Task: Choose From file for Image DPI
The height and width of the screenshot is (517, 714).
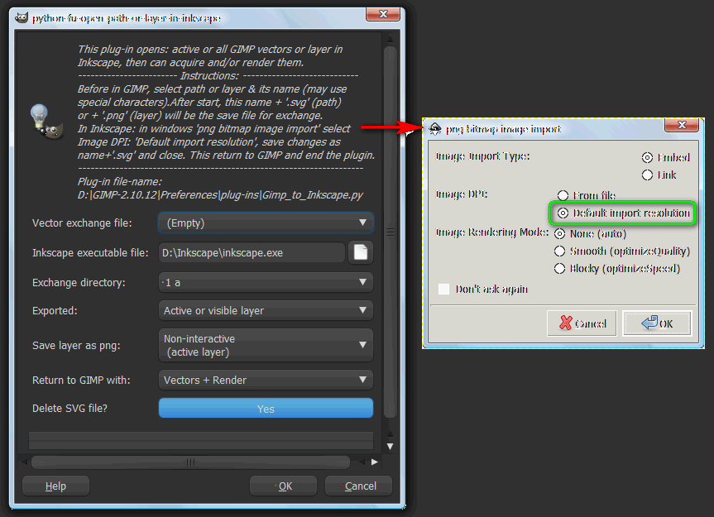Action: pyautogui.click(x=563, y=195)
